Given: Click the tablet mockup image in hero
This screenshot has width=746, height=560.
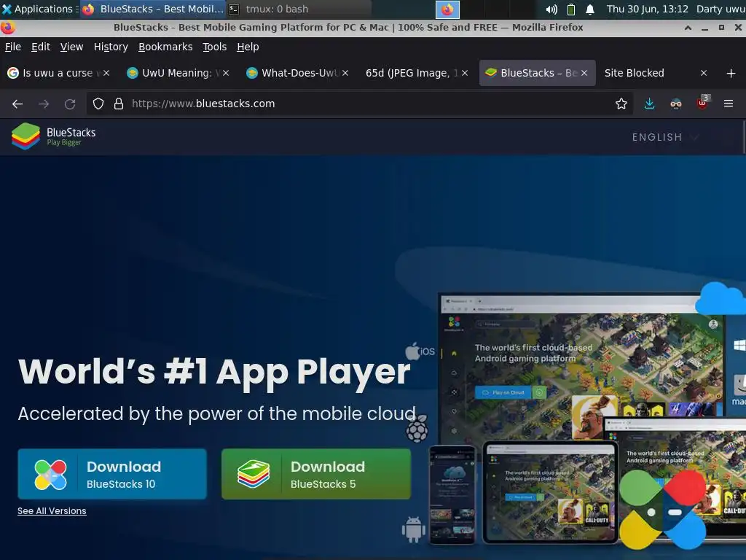Looking at the screenshot, I should click(x=551, y=492).
